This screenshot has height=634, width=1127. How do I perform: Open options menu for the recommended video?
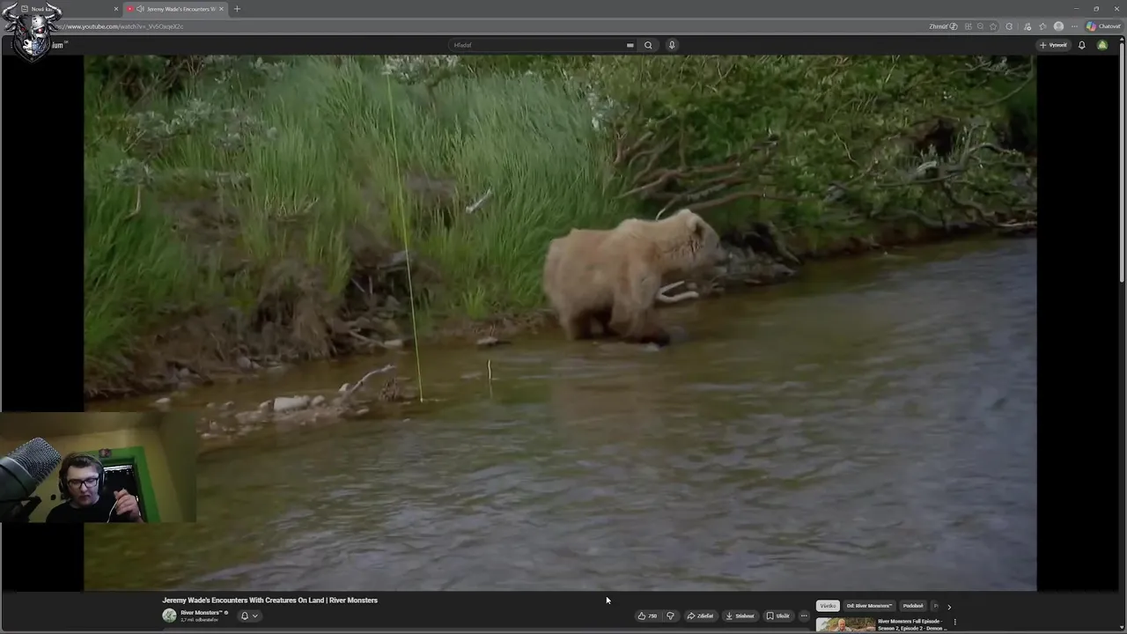pyautogui.click(x=954, y=622)
